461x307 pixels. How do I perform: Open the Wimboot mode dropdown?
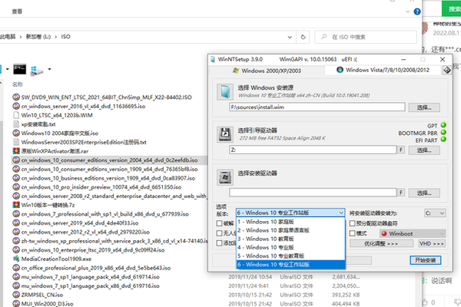(x=413, y=233)
